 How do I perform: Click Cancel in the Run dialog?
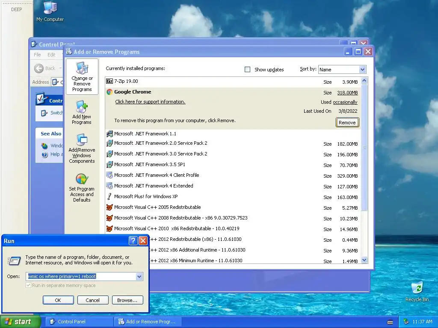click(x=93, y=300)
